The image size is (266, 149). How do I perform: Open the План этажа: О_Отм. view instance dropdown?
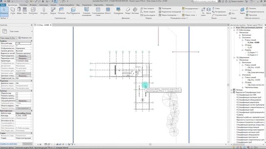point(9,38)
